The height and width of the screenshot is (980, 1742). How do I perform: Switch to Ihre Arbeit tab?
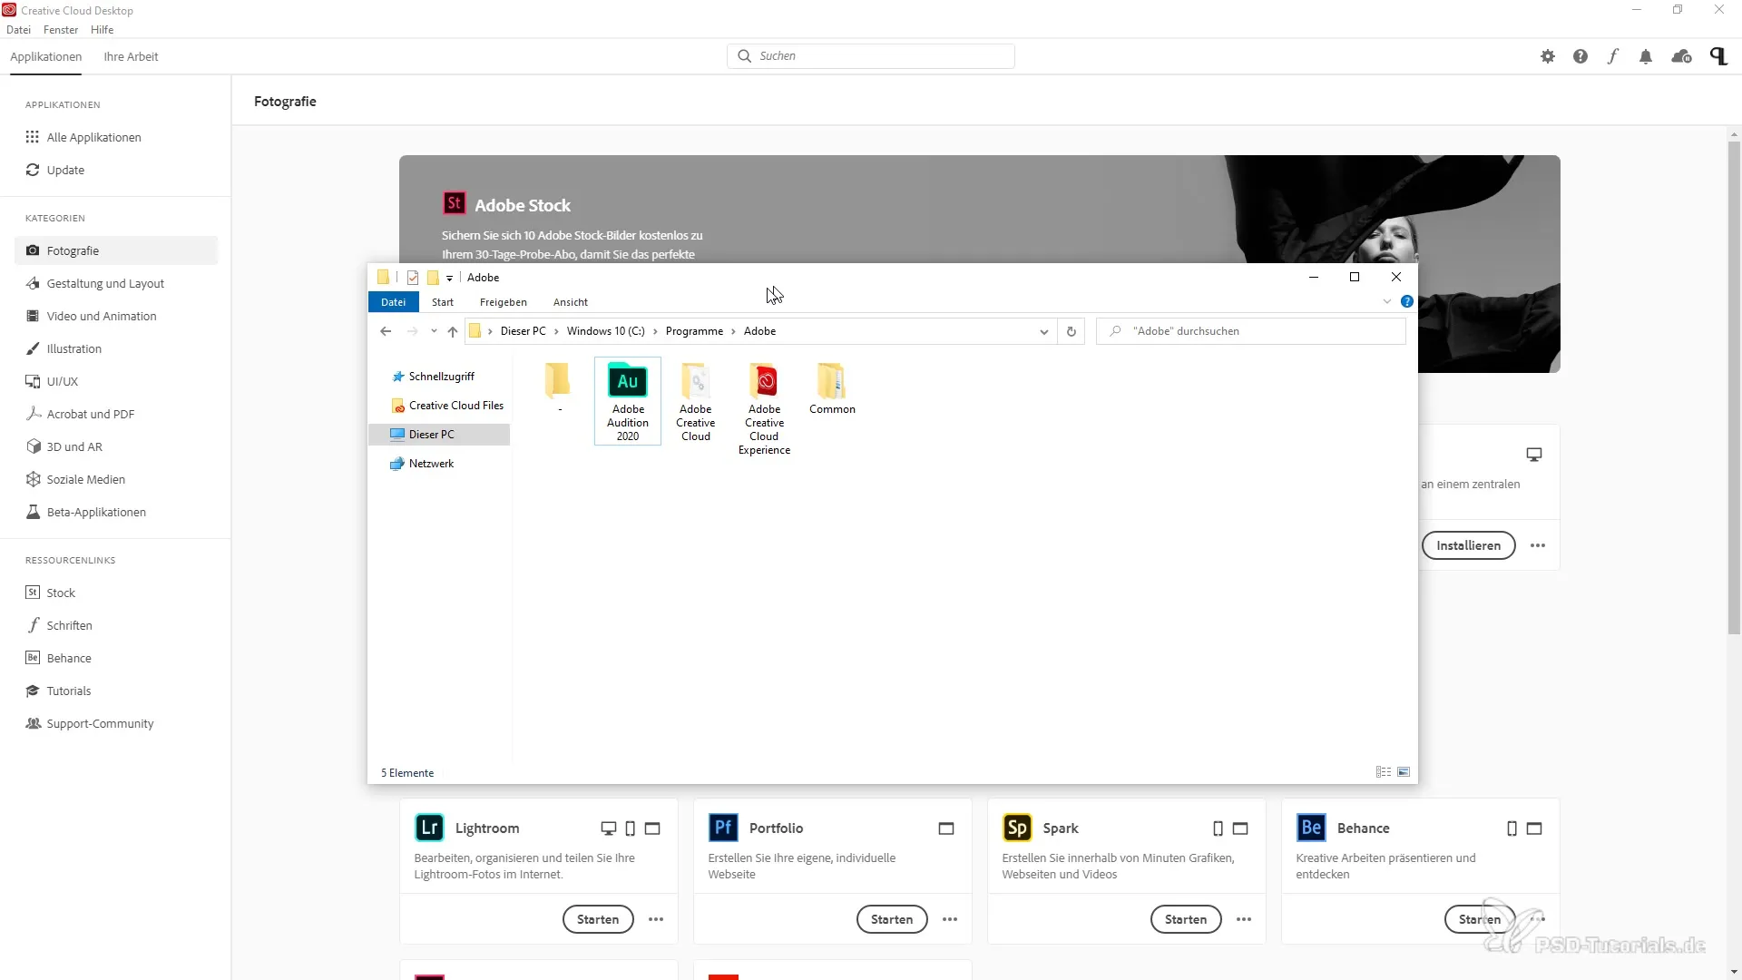[x=131, y=56]
